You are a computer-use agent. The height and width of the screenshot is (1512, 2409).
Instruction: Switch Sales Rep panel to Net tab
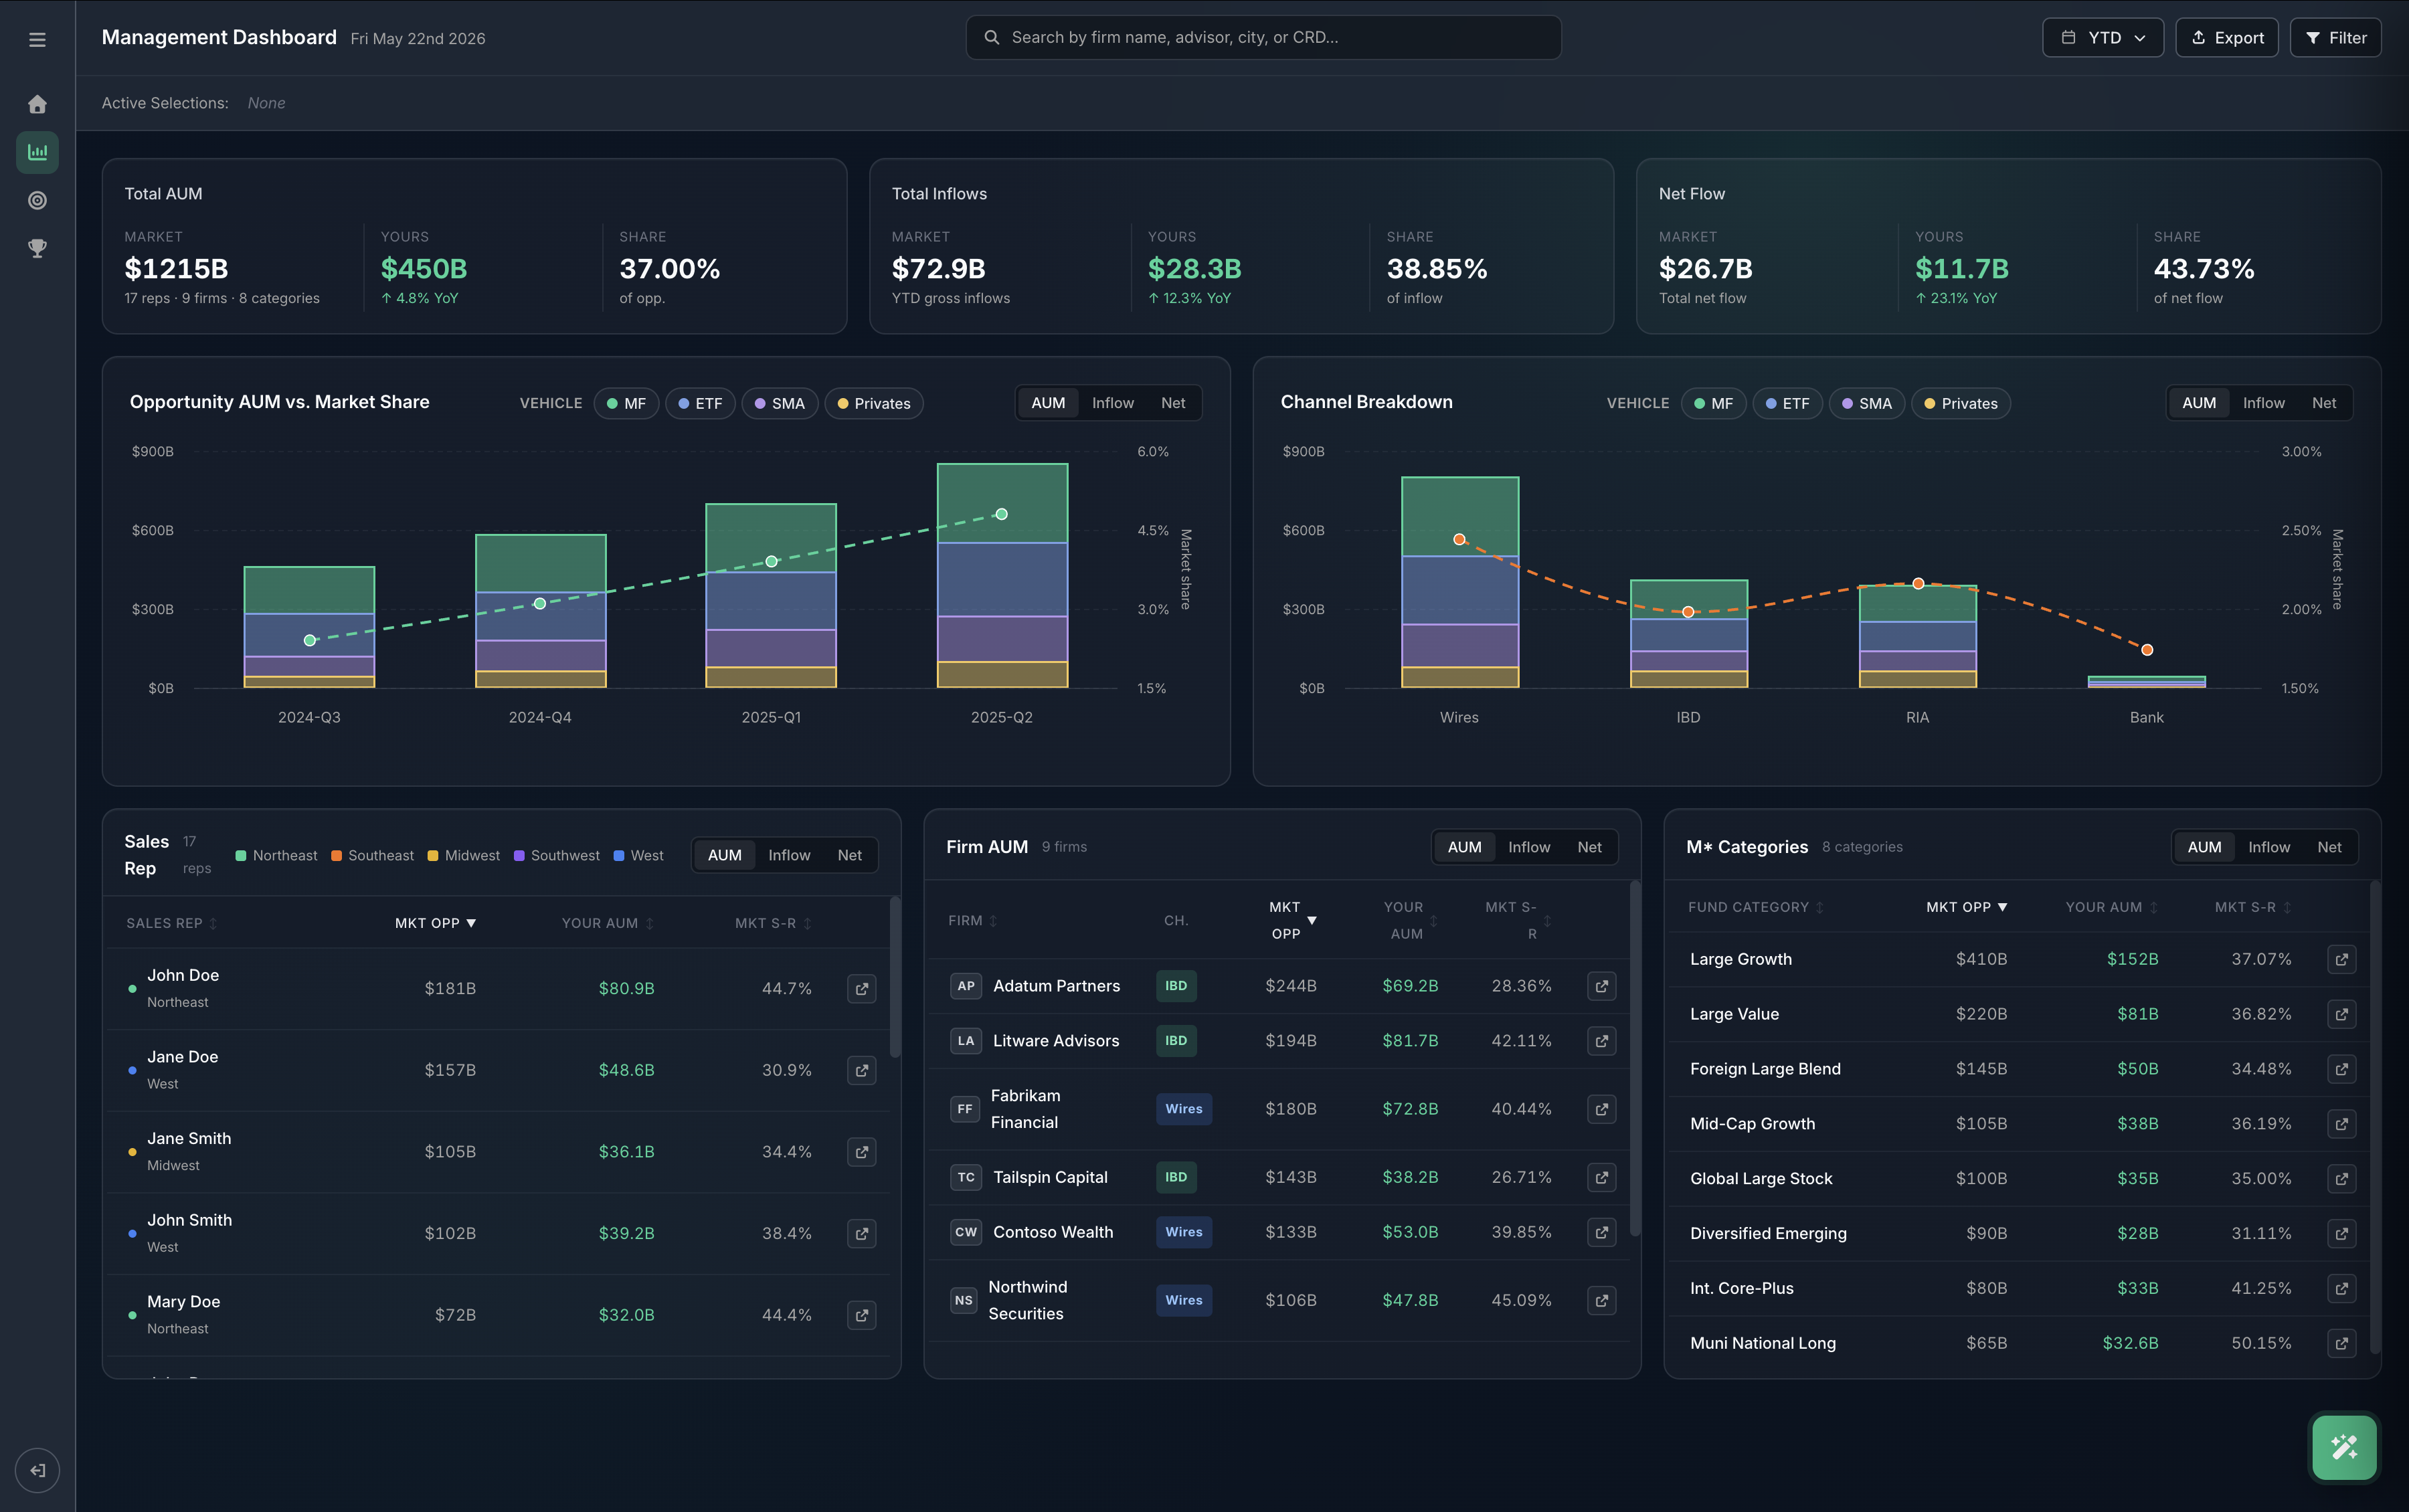[849, 855]
